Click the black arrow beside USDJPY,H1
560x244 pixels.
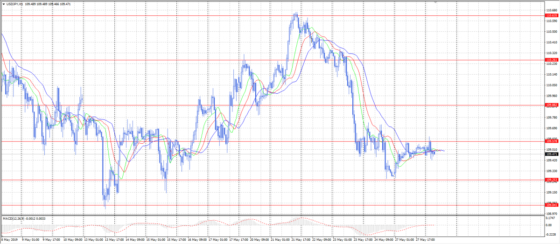pyautogui.click(x=3, y=4)
